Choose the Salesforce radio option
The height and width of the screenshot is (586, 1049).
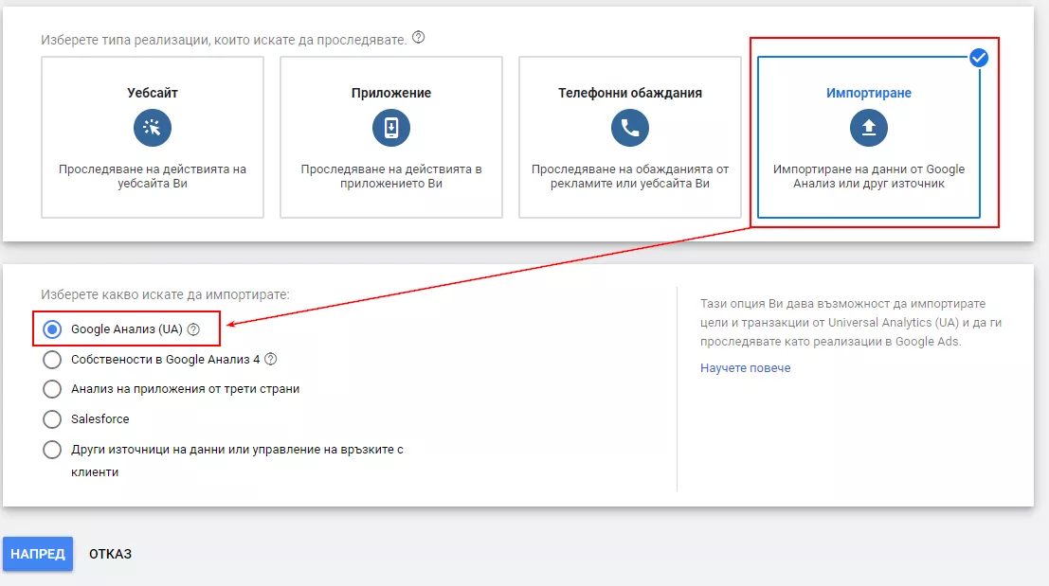point(52,419)
